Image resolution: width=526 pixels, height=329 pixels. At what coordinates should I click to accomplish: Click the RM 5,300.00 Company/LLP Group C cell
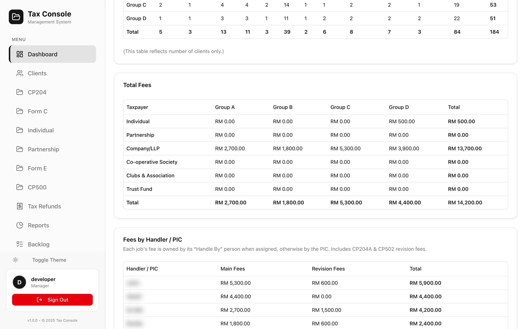345,149
